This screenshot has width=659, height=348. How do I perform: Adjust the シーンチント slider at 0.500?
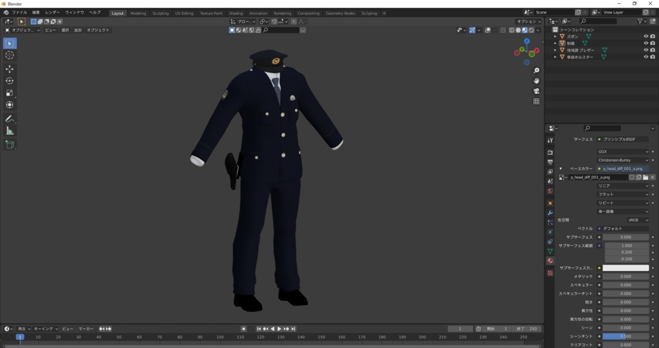[626, 336]
